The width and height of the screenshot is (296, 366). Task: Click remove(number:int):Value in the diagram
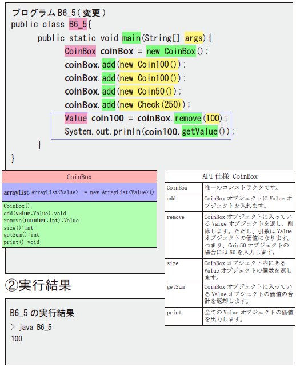(41, 221)
